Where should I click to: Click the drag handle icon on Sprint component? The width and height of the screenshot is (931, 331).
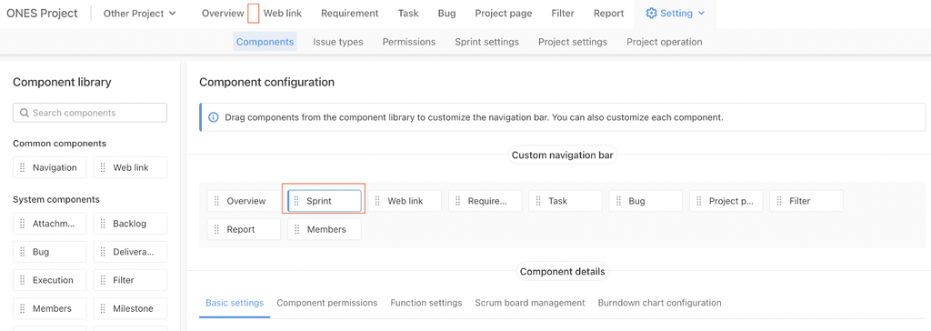click(x=297, y=201)
